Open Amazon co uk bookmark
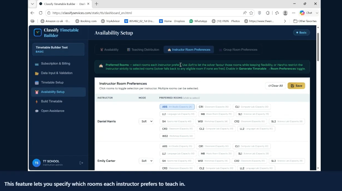Screen dimensions: 342x191 pyautogui.click(x=55, y=21)
